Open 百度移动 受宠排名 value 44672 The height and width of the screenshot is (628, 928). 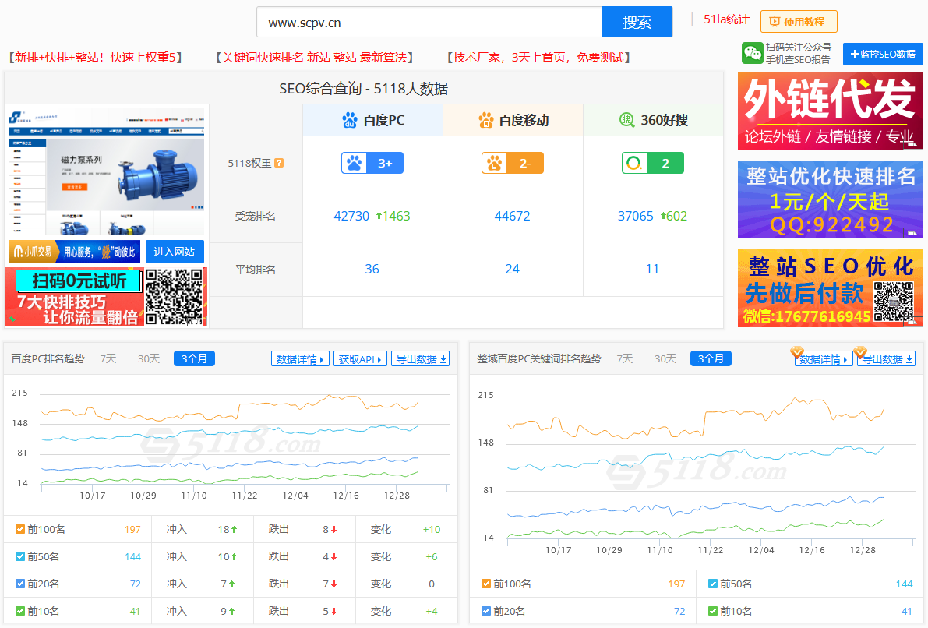click(512, 216)
